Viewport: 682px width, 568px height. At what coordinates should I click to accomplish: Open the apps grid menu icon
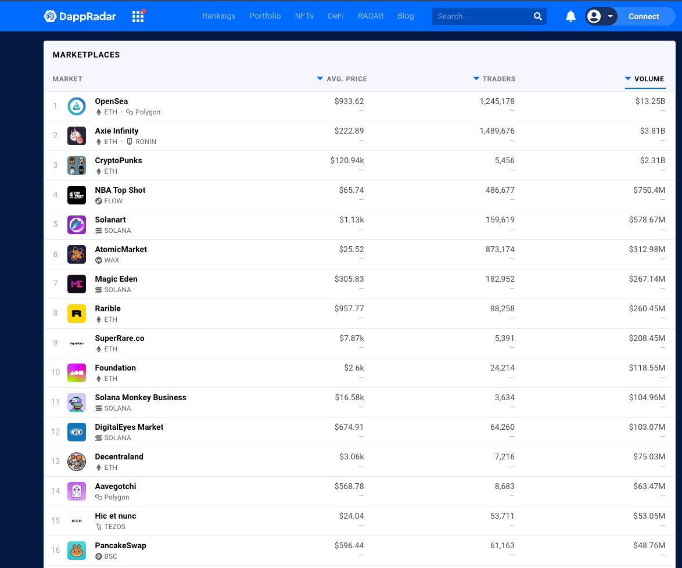138,16
